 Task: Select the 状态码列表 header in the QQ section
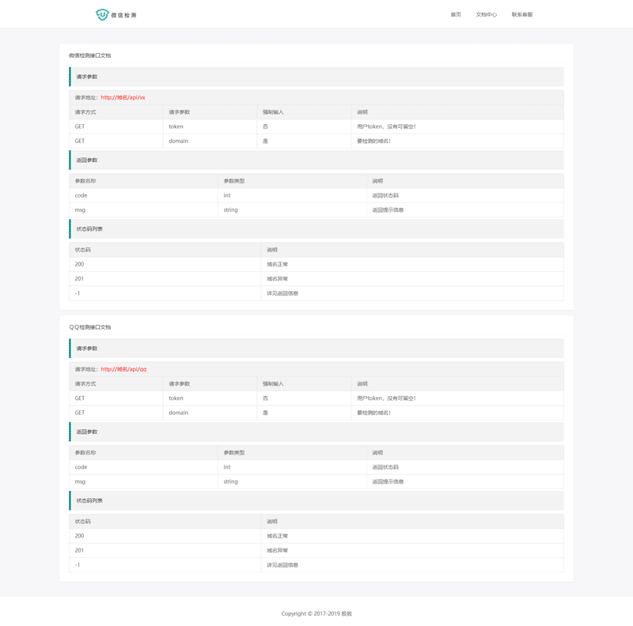click(x=89, y=500)
